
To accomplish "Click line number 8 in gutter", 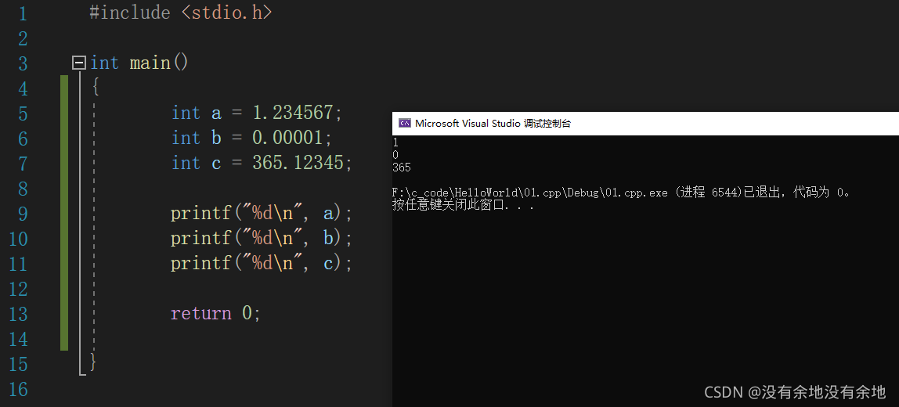I will (23, 189).
